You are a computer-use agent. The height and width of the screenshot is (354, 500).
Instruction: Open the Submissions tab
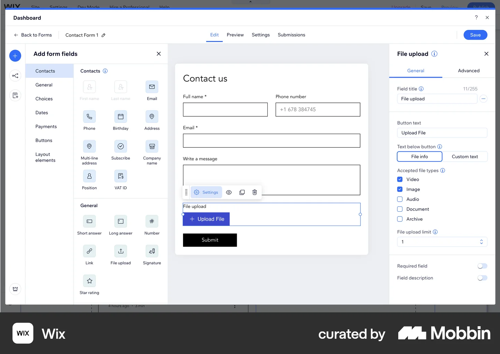pyautogui.click(x=291, y=35)
